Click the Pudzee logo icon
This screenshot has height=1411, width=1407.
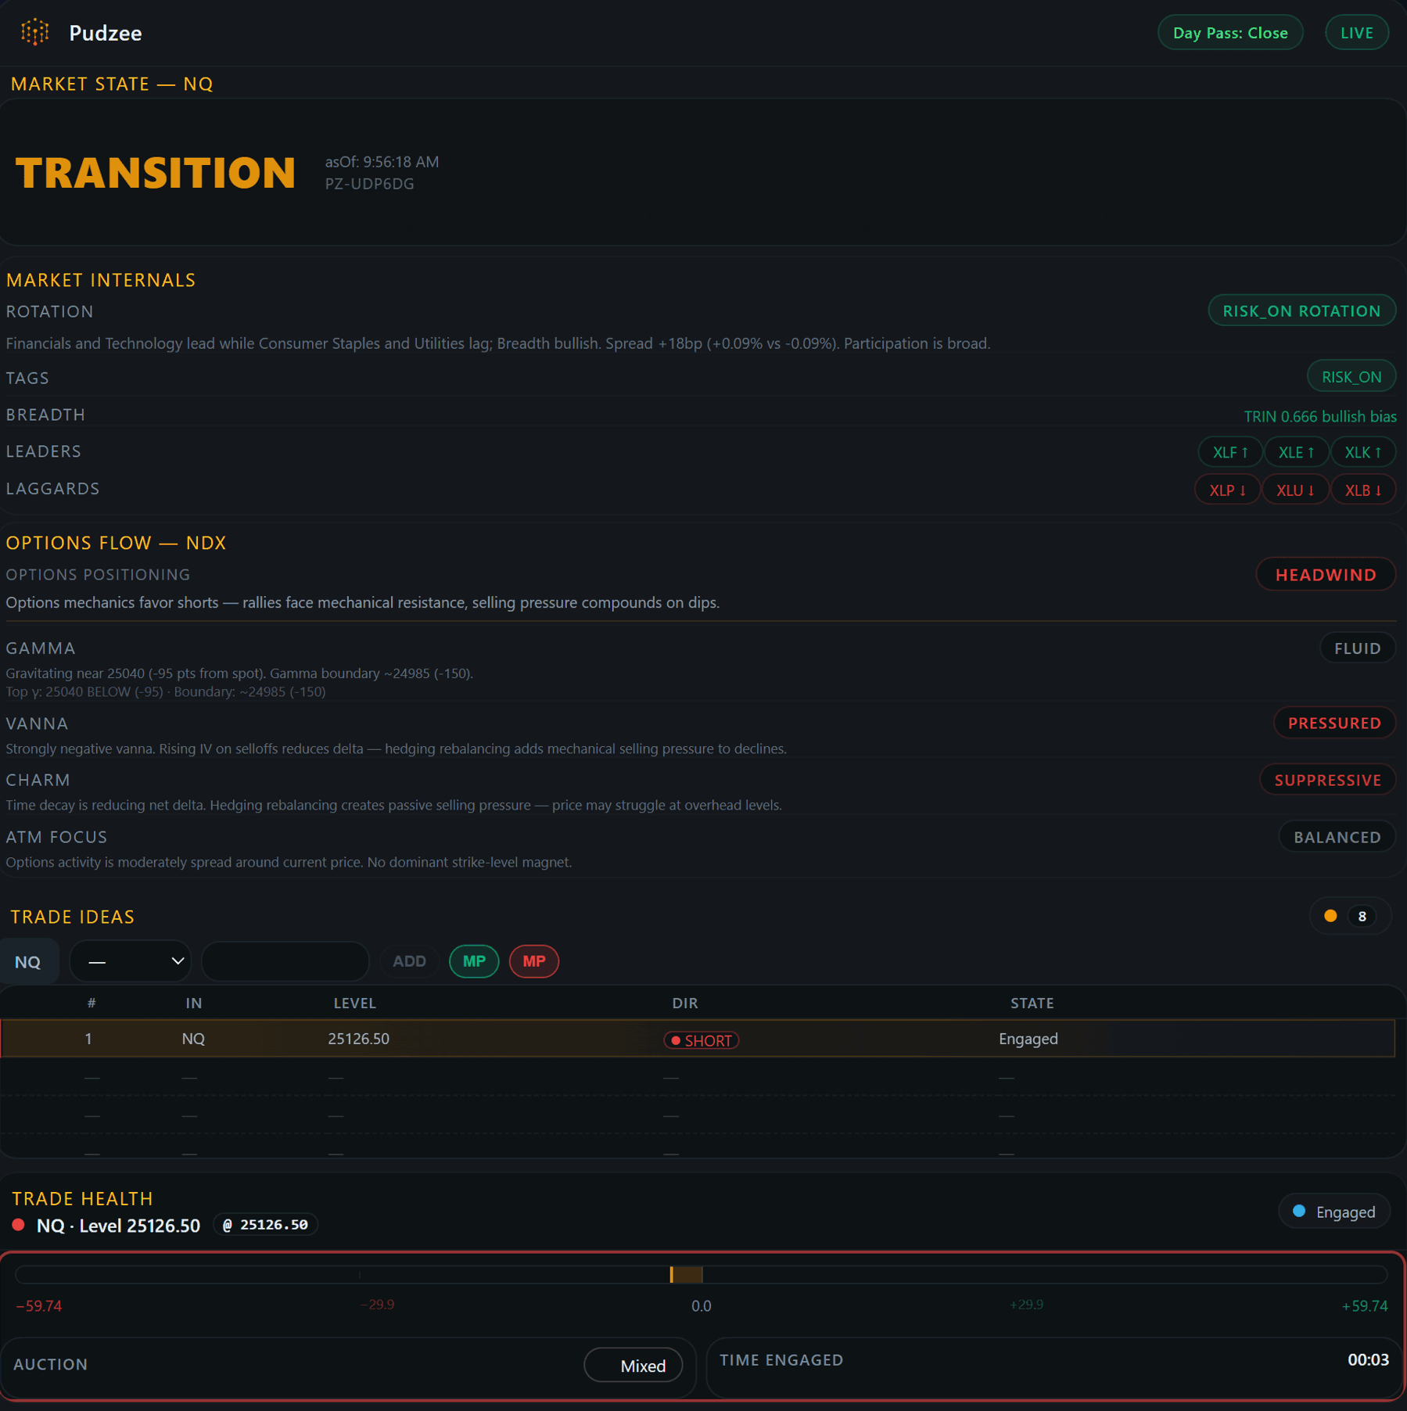click(34, 32)
